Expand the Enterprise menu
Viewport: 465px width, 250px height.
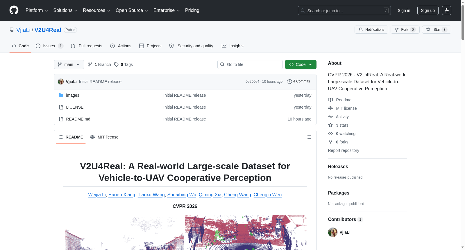pyautogui.click(x=167, y=10)
